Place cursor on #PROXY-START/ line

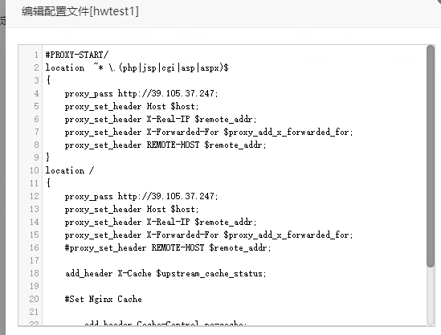click(x=77, y=55)
